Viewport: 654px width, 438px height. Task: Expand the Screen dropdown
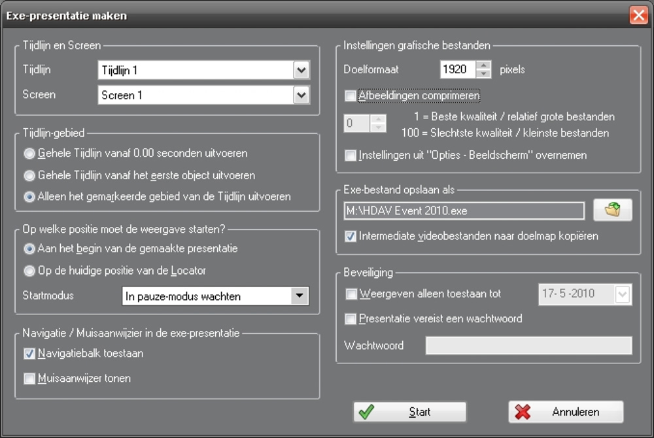point(301,95)
